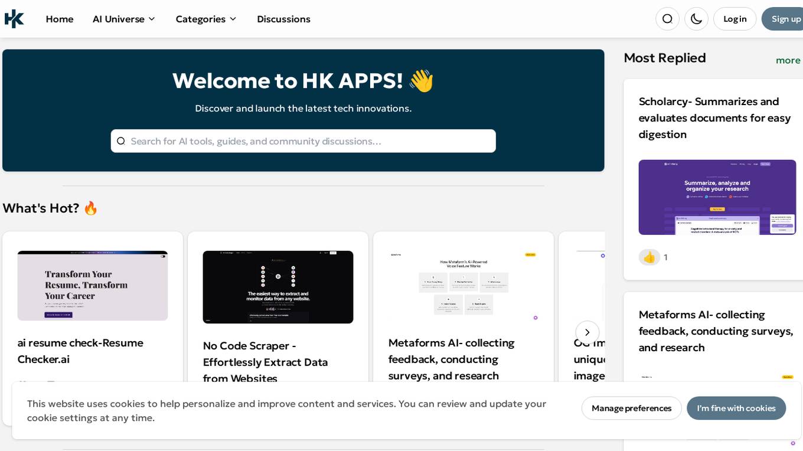This screenshot has height=451, width=803.
Task: Click the Metaforms thumbnail in What's Hot
Action: [463, 286]
